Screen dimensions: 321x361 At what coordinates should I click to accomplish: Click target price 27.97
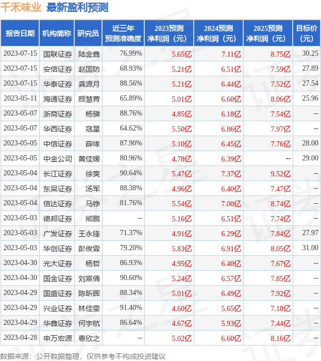pyautogui.click(x=310, y=233)
